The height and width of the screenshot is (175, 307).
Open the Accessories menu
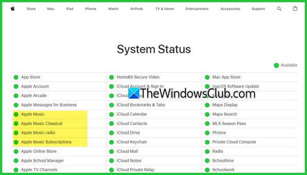(x=230, y=9)
